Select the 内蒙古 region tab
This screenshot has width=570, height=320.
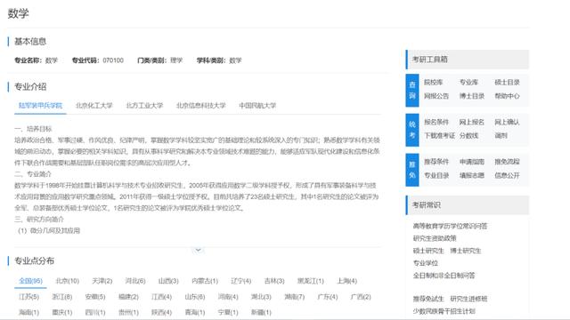coord(205,281)
